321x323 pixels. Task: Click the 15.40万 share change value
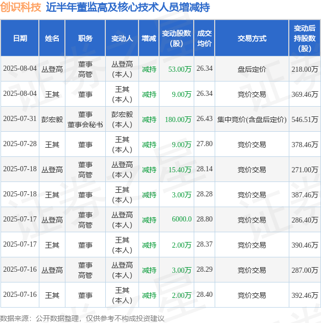tap(180, 170)
